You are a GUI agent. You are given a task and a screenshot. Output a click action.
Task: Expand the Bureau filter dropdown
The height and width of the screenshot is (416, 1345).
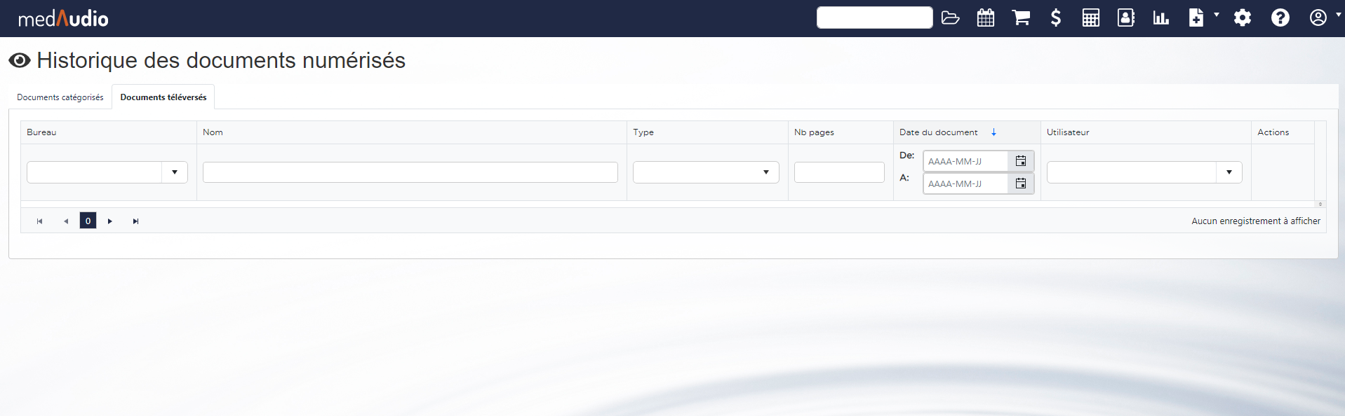174,172
